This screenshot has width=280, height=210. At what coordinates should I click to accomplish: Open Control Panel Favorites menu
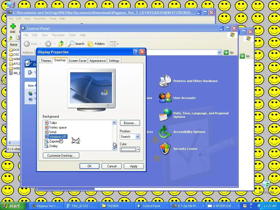pos(58,35)
